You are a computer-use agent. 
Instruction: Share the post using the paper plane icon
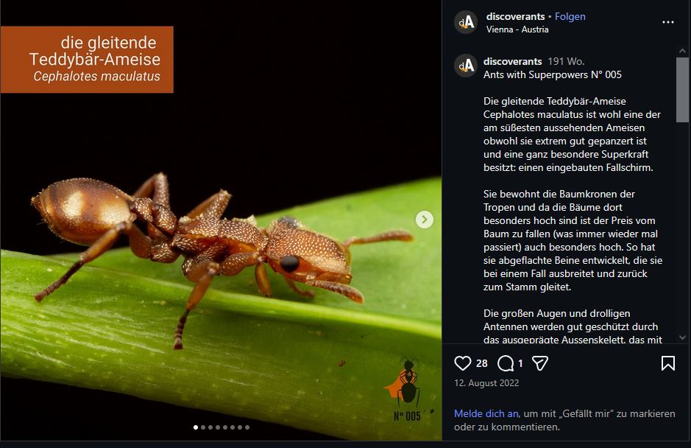(x=540, y=363)
